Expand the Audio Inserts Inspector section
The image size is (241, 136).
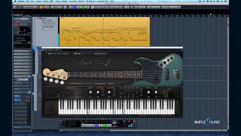(x=22, y=83)
